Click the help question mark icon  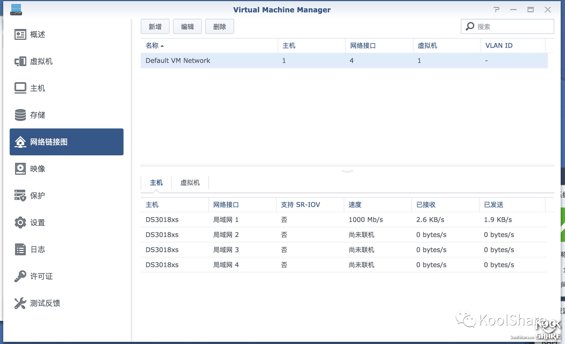click(496, 10)
